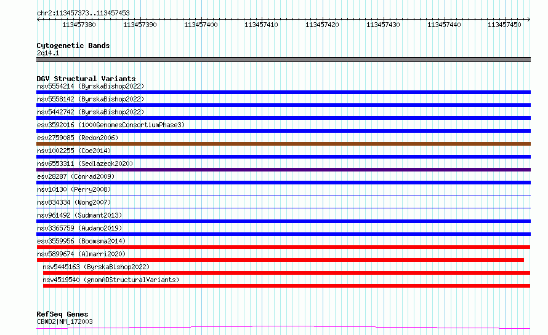
Task: Open variant esv3559956 (Boomsma2014) label
Action: point(81,241)
